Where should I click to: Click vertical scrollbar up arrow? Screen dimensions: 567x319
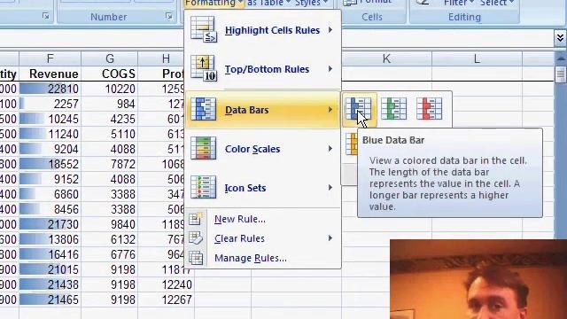[561, 58]
